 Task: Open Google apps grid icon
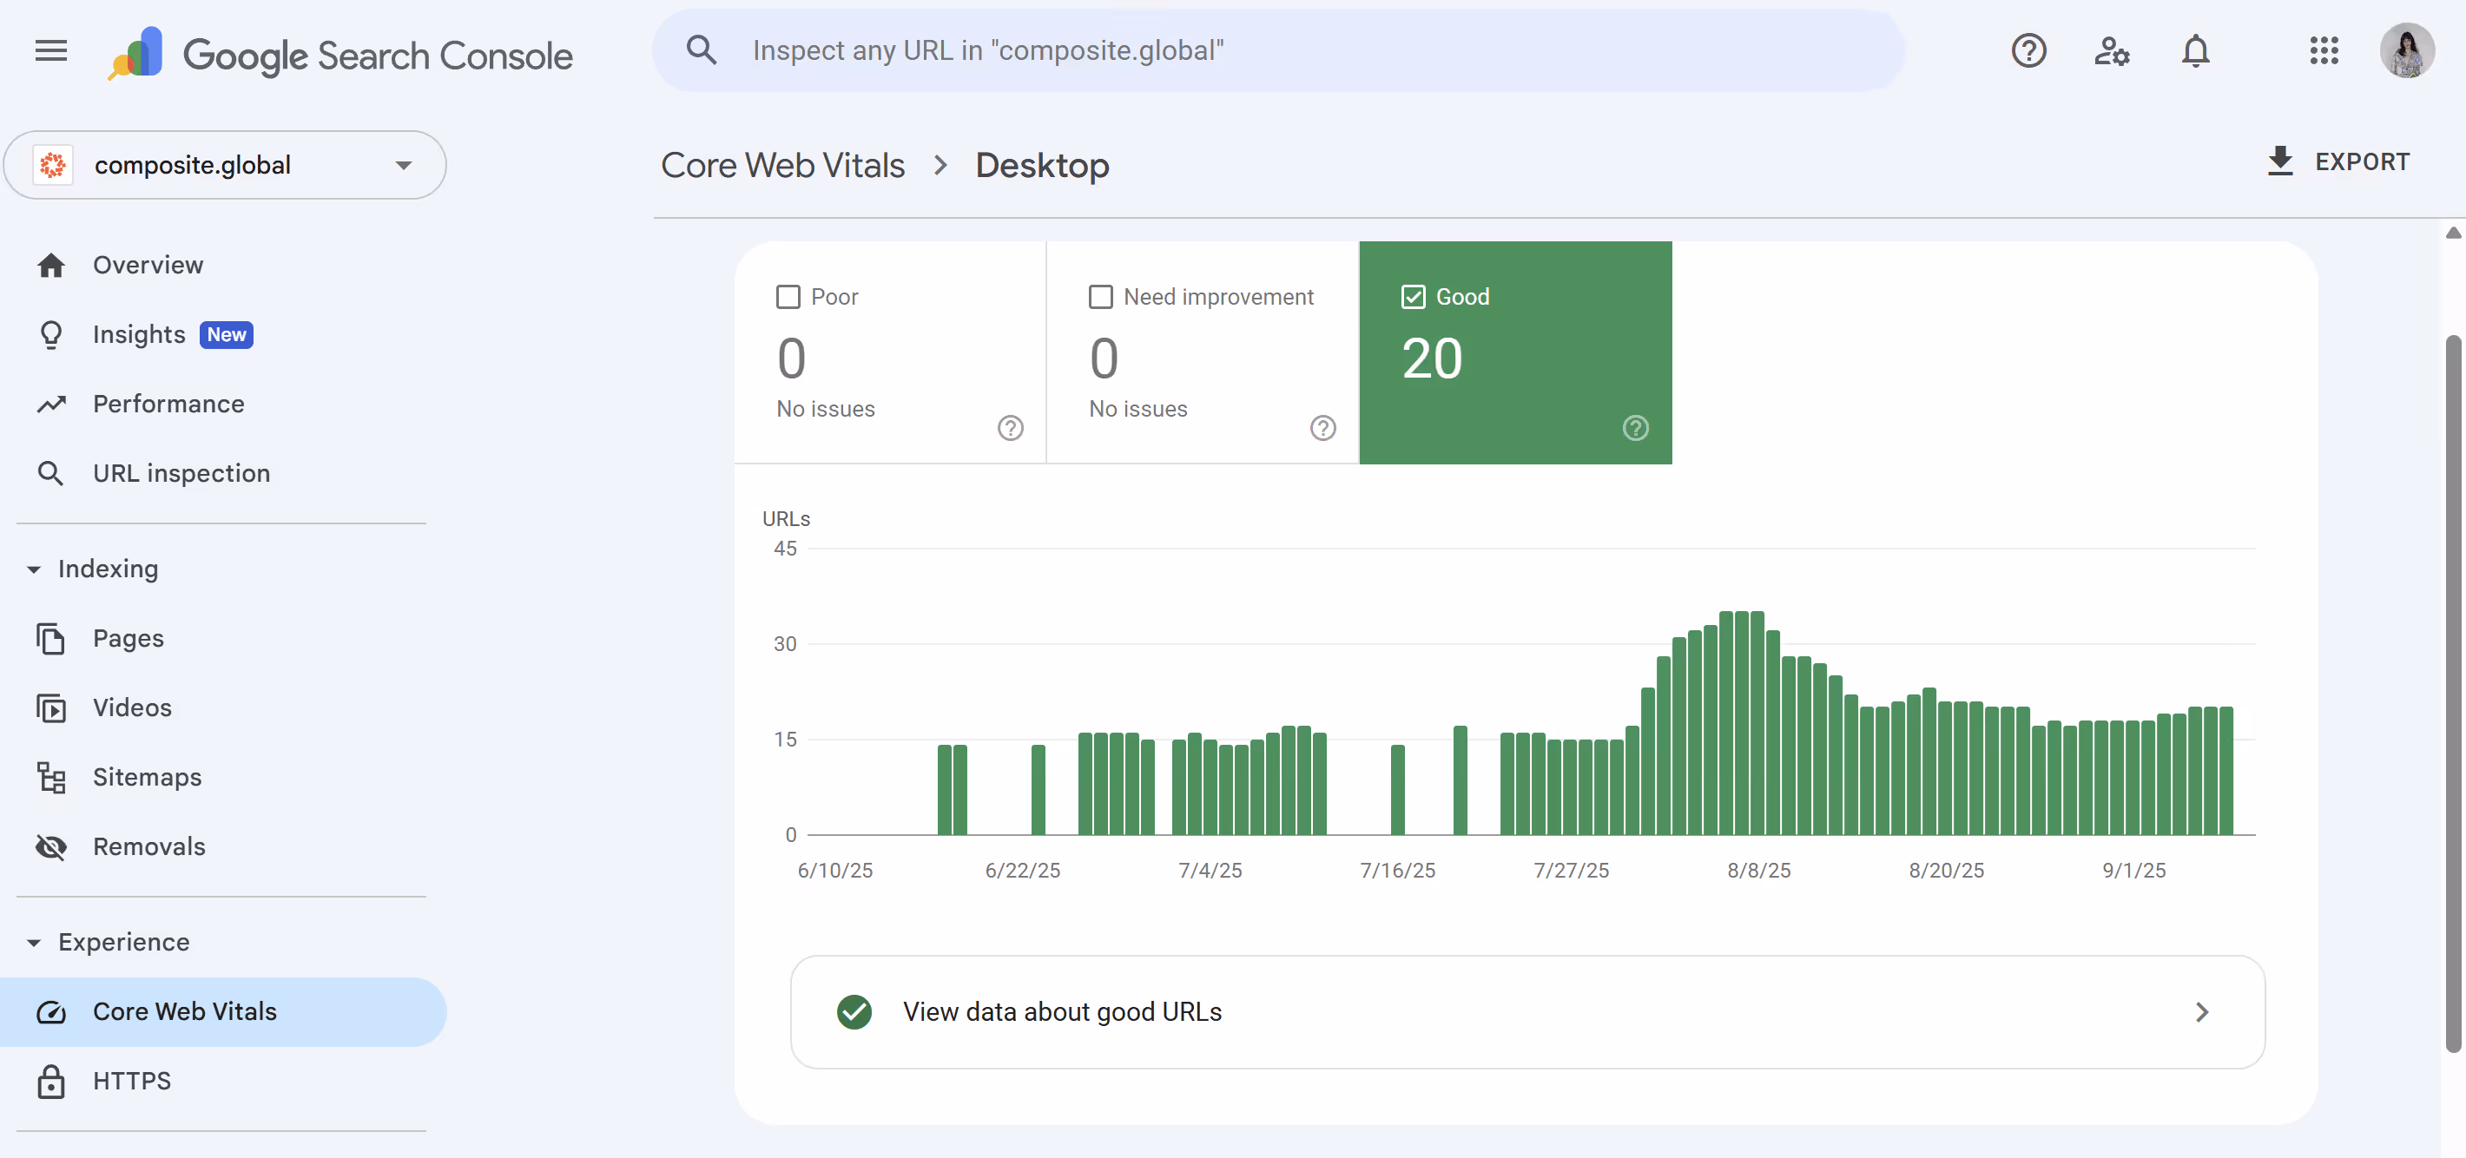pos(2324,50)
